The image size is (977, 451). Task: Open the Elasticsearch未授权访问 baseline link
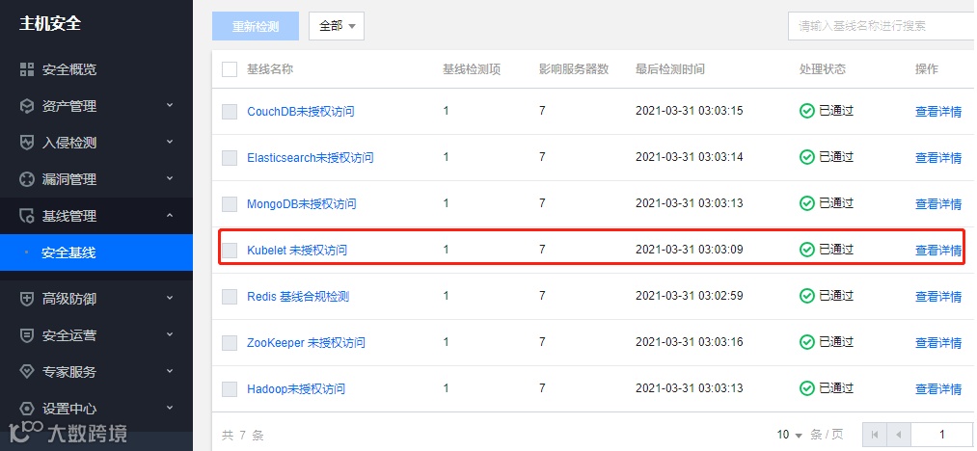pyautogui.click(x=311, y=158)
